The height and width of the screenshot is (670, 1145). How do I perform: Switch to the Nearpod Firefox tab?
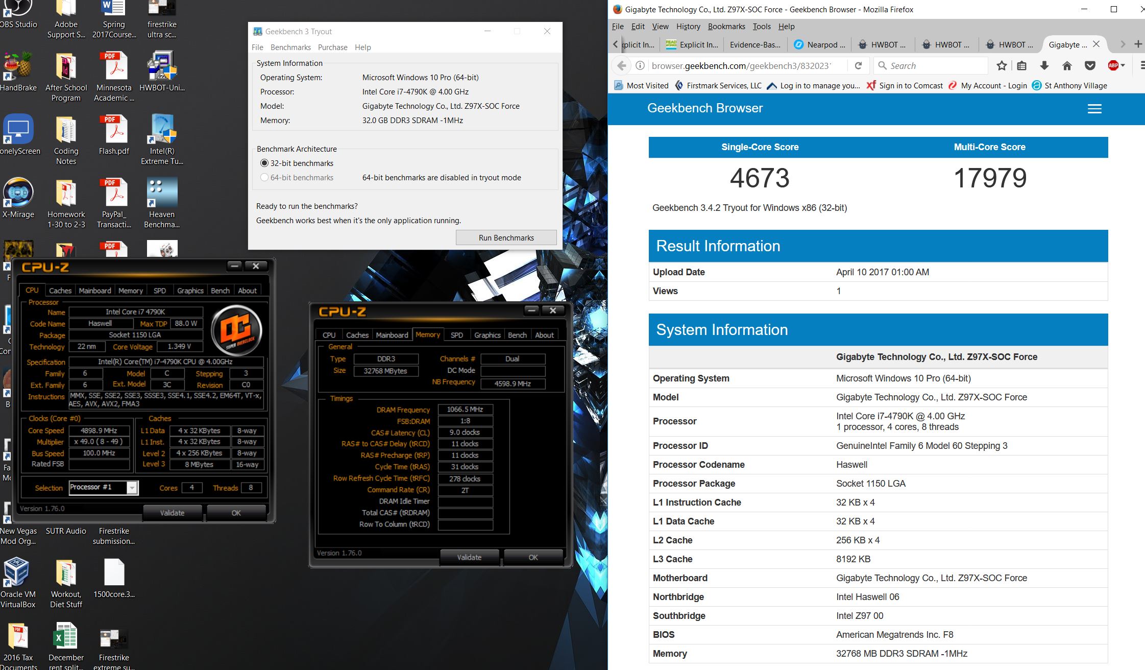click(820, 44)
